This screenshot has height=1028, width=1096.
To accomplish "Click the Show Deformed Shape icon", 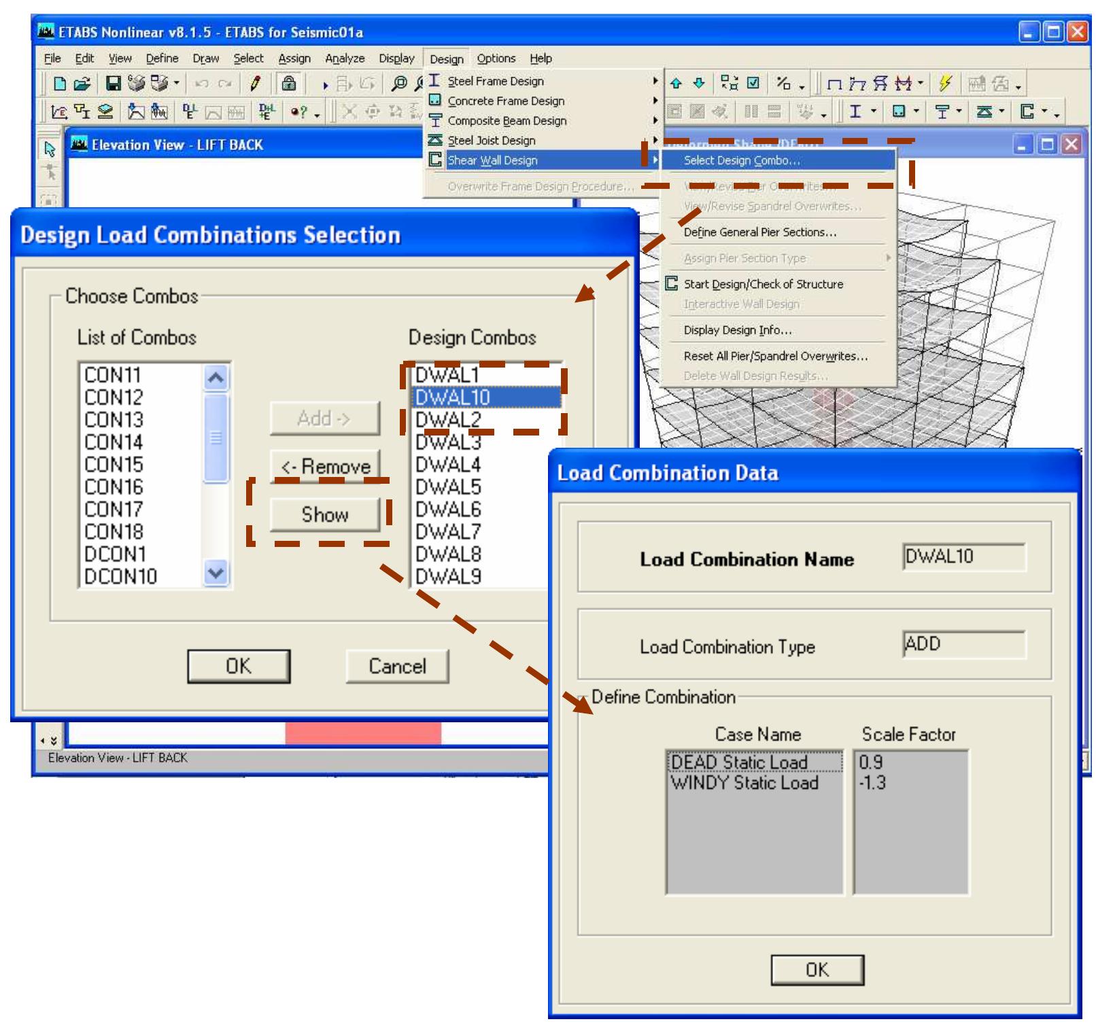I will coord(857,84).
